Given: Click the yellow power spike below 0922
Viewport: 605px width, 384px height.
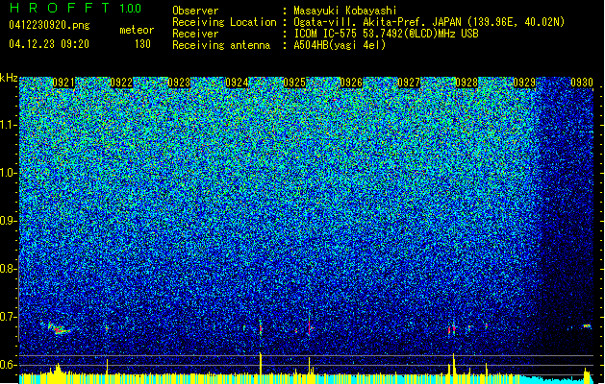Looking at the screenshot, I should (107, 367).
